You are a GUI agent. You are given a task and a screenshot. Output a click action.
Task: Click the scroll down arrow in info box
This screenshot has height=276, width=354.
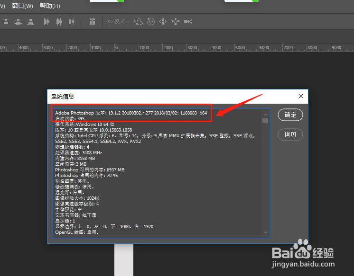pyautogui.click(x=266, y=232)
